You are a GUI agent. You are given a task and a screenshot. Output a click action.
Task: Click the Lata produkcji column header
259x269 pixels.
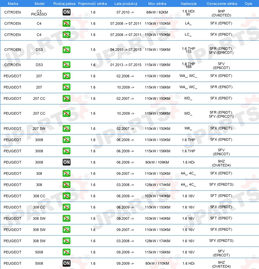point(126,4)
